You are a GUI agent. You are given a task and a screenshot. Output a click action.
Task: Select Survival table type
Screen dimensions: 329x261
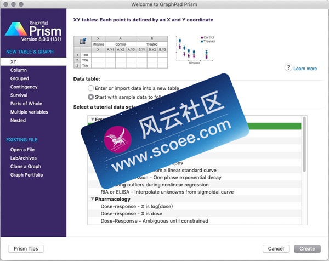point(19,95)
